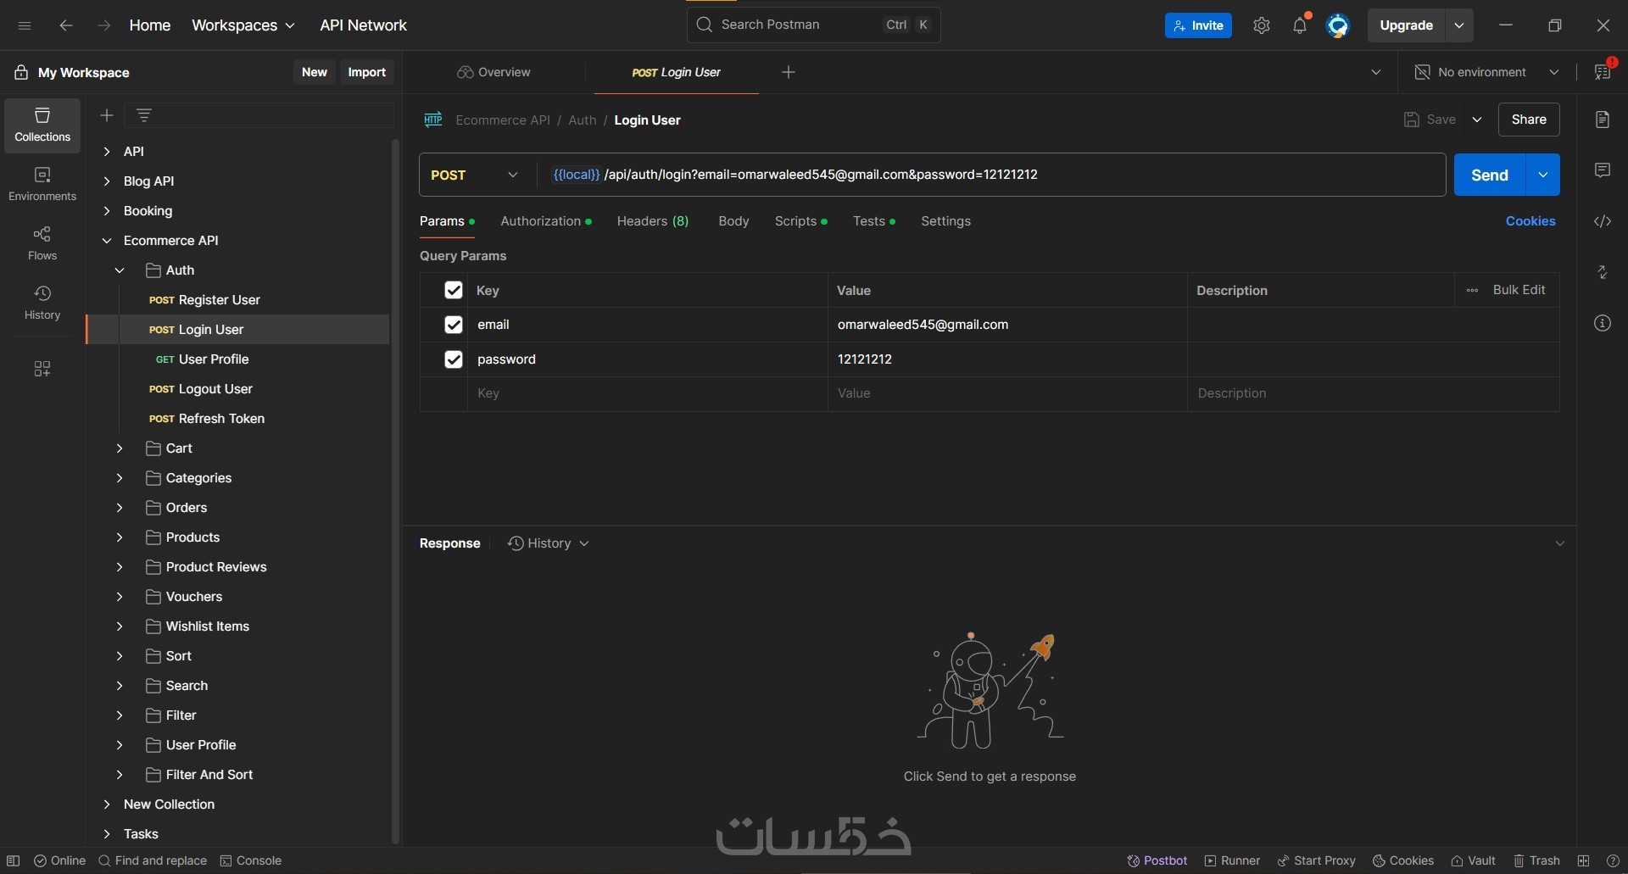Click the Import button

point(367,72)
